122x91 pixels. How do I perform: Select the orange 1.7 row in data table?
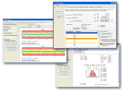point(82,39)
